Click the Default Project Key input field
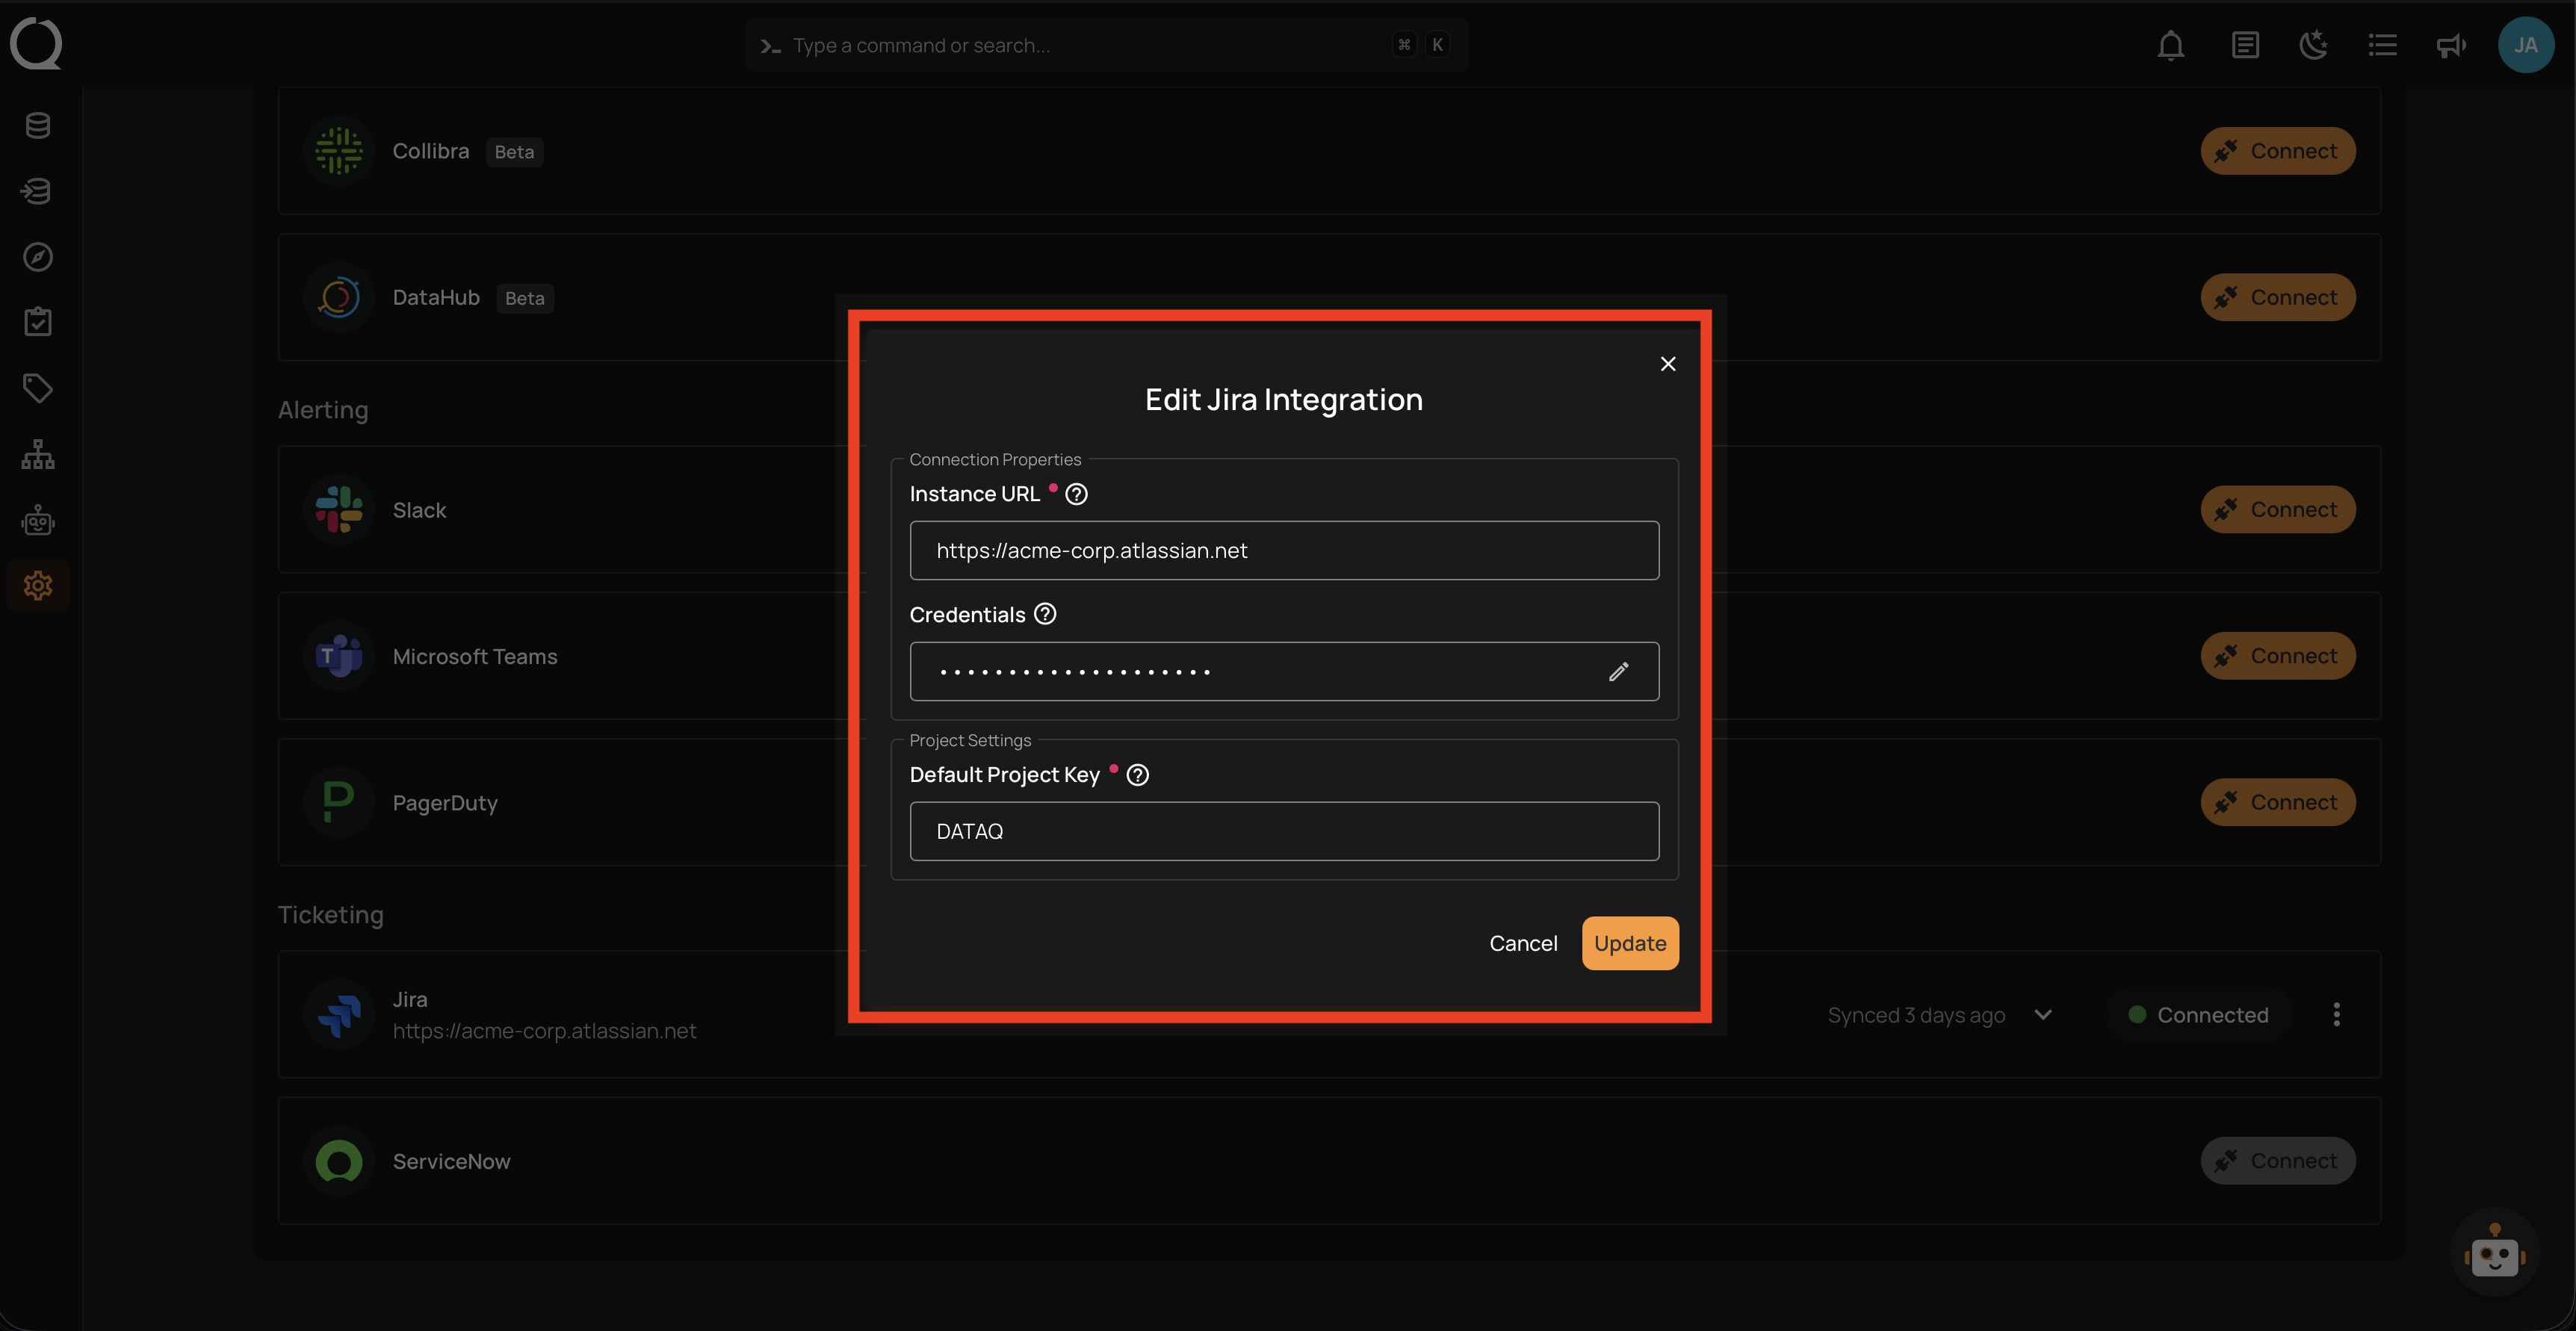This screenshot has height=1331, width=2576. [1284, 831]
